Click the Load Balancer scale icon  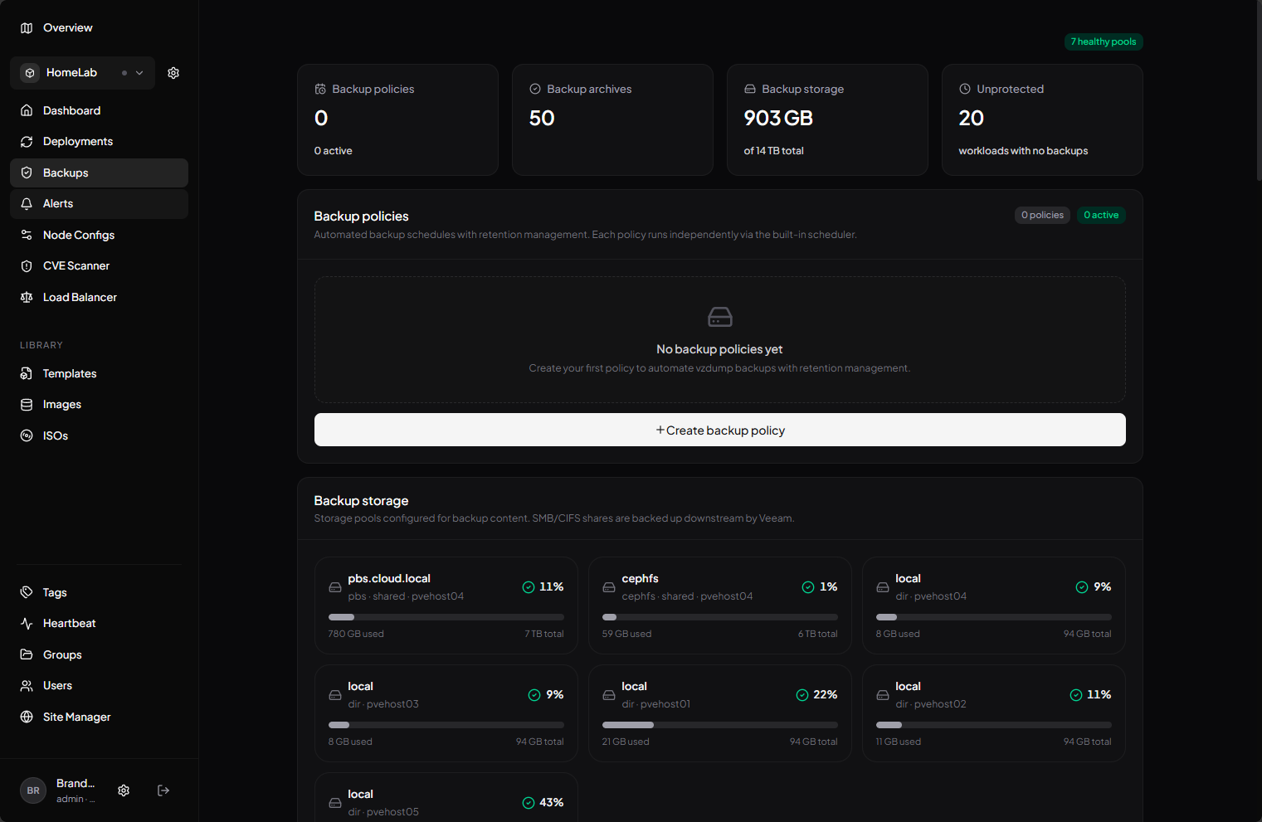(27, 297)
